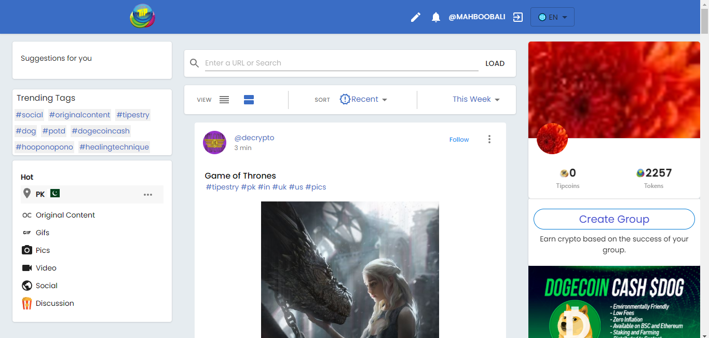Viewport: 709px width, 338px height.
Task: Click the Pics camera icon
Action: [x=27, y=250]
